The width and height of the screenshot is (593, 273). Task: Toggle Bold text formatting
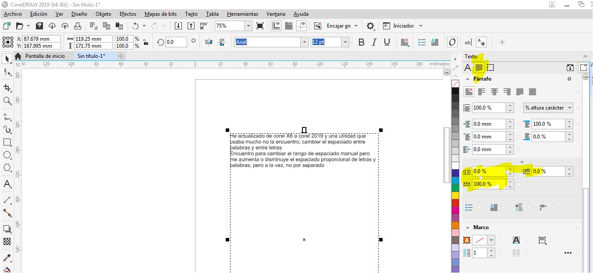tap(361, 42)
